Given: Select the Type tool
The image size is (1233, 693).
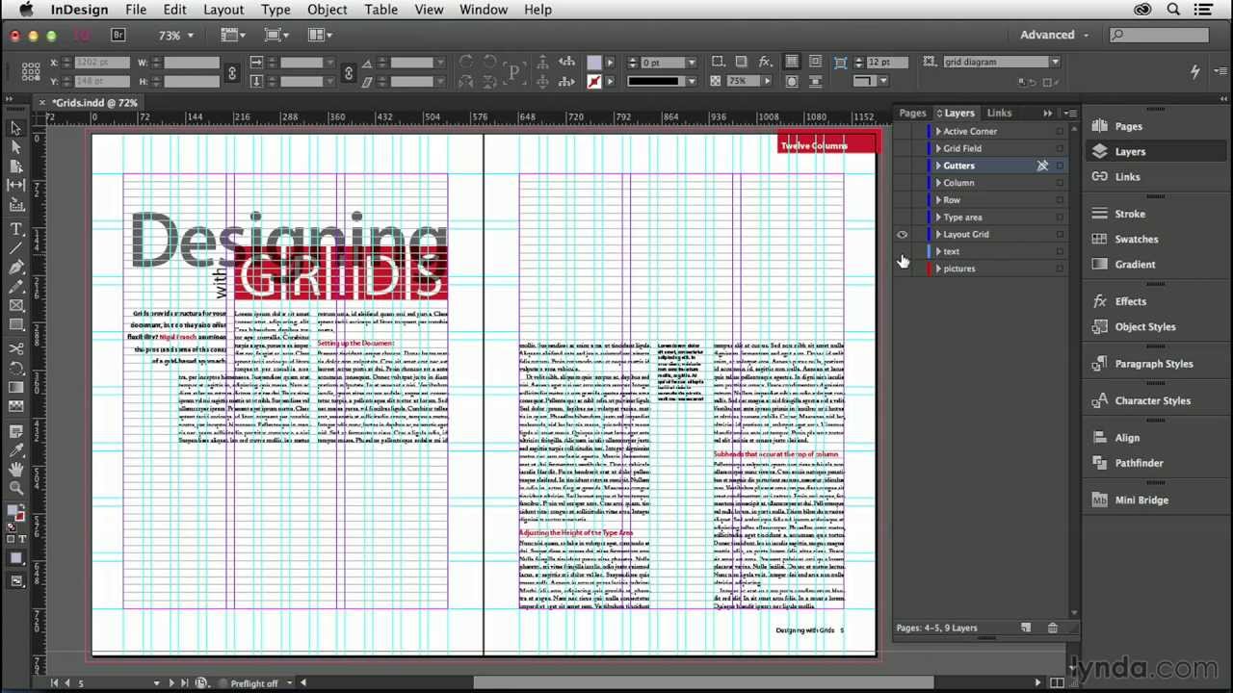Looking at the screenshot, I should pyautogui.click(x=16, y=229).
